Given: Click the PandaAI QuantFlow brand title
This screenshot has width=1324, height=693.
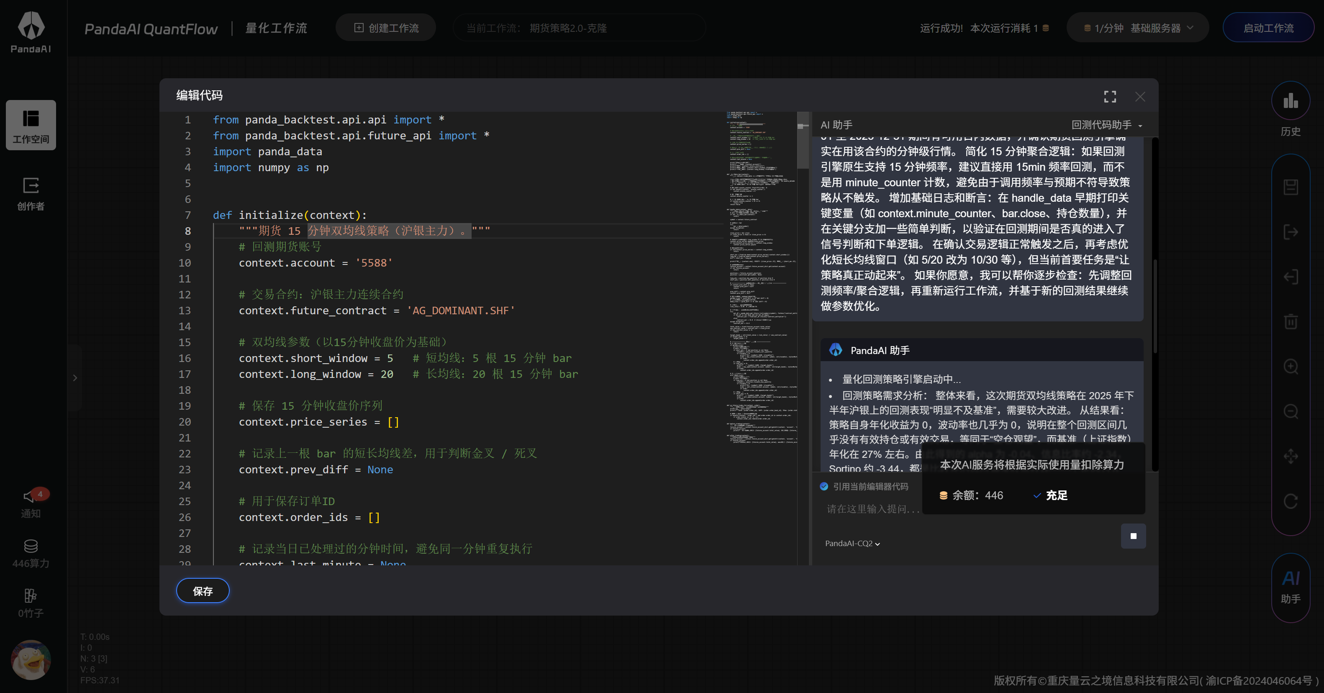Looking at the screenshot, I should tap(151, 29).
